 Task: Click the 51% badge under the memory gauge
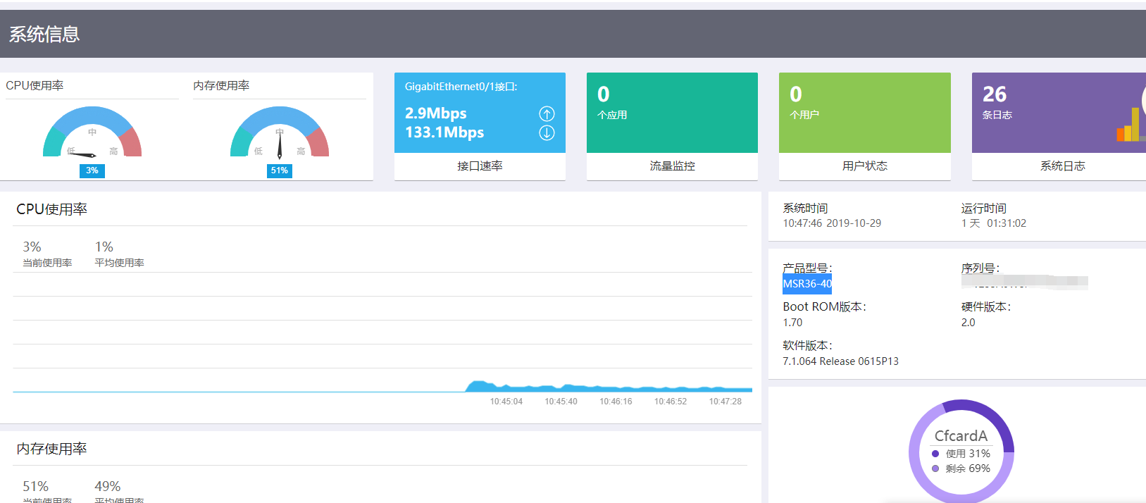280,170
